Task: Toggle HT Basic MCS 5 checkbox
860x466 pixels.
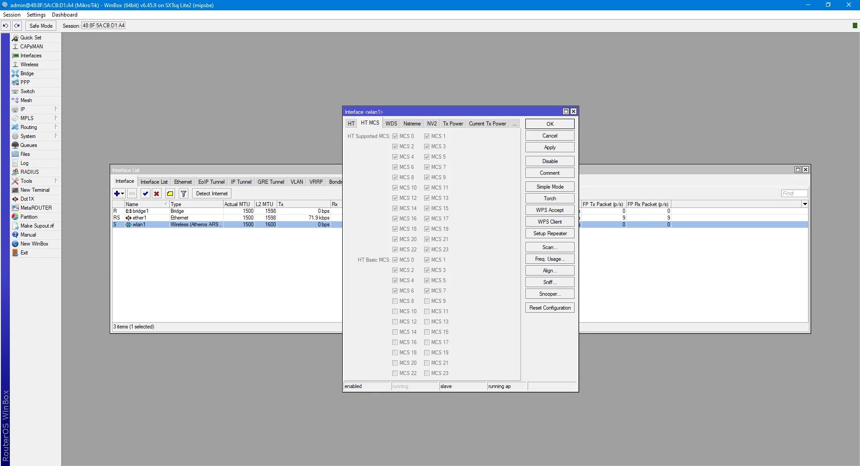Action: click(427, 280)
